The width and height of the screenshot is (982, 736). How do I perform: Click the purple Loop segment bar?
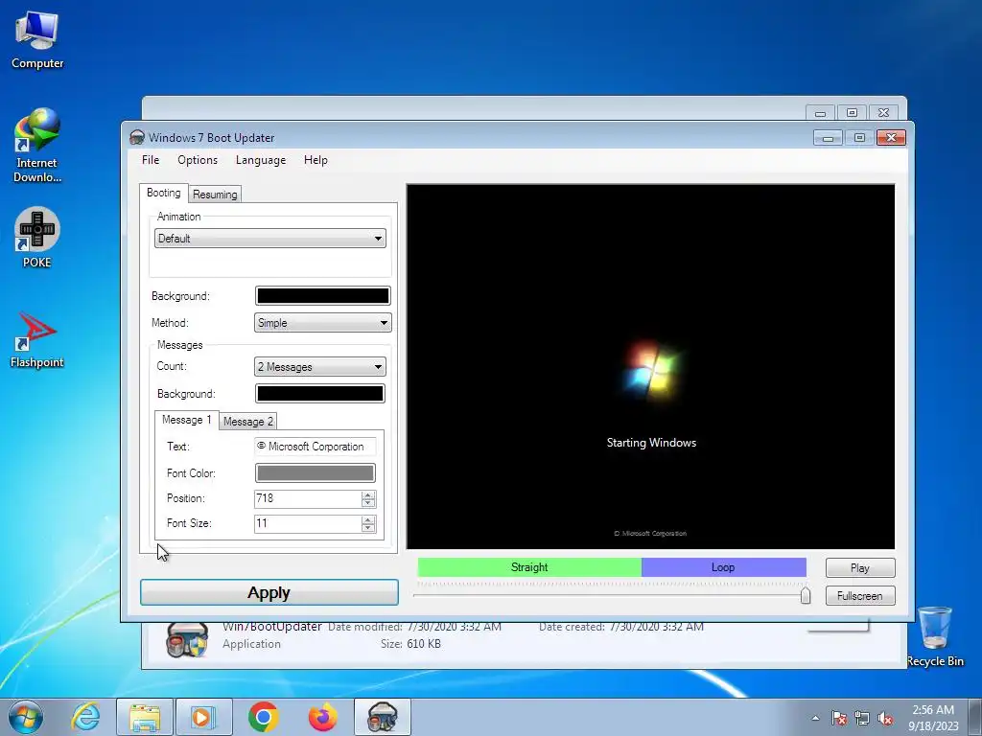pyautogui.click(x=723, y=567)
